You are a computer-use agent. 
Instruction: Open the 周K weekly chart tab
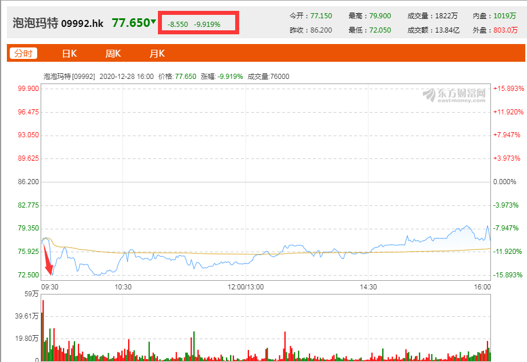[x=113, y=54]
